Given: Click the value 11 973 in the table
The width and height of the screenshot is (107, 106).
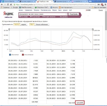Looking at the screenshot, I should coord(35,85).
